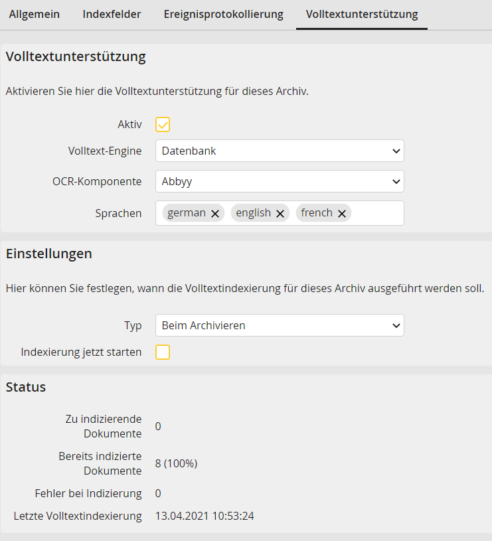492x541 pixels.
Task: Click the Status section heading
Action: (x=25, y=387)
